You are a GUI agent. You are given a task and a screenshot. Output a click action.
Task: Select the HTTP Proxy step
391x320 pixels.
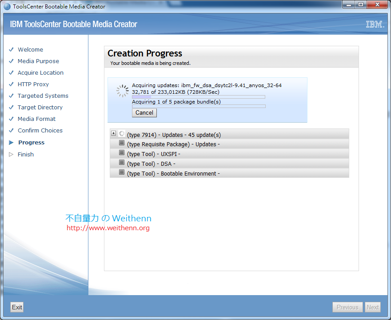pyautogui.click(x=33, y=84)
